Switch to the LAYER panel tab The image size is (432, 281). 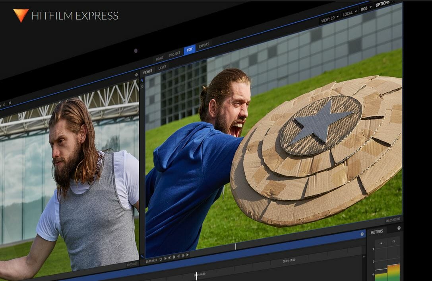(162, 67)
